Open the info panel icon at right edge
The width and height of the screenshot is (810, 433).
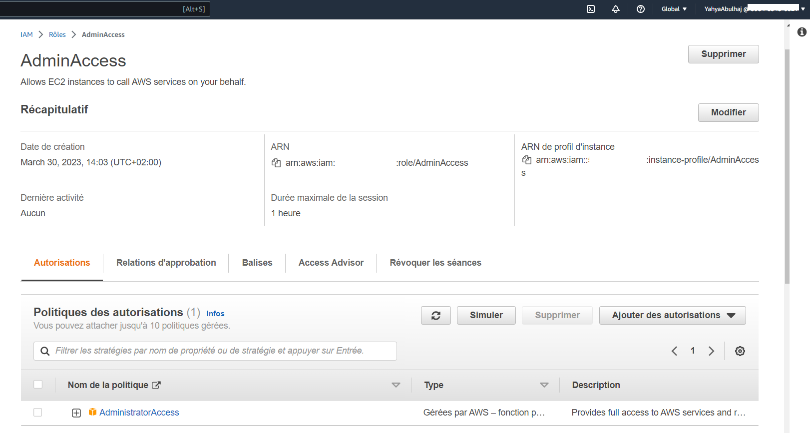802,32
